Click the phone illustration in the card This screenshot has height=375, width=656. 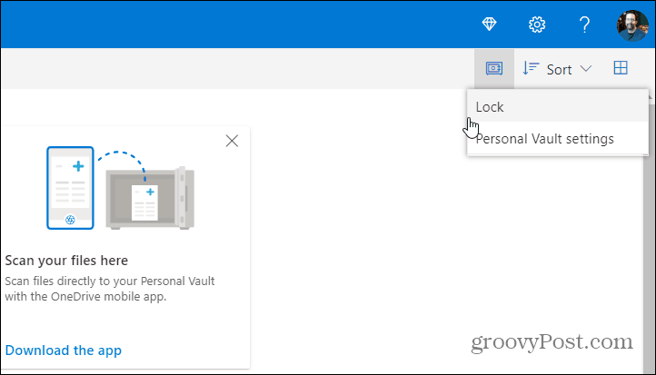(70, 188)
